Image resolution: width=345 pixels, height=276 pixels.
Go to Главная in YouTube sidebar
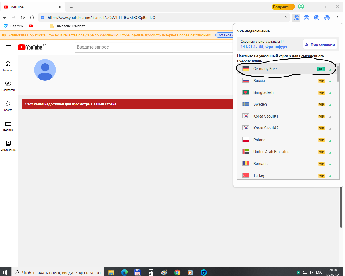click(8, 66)
